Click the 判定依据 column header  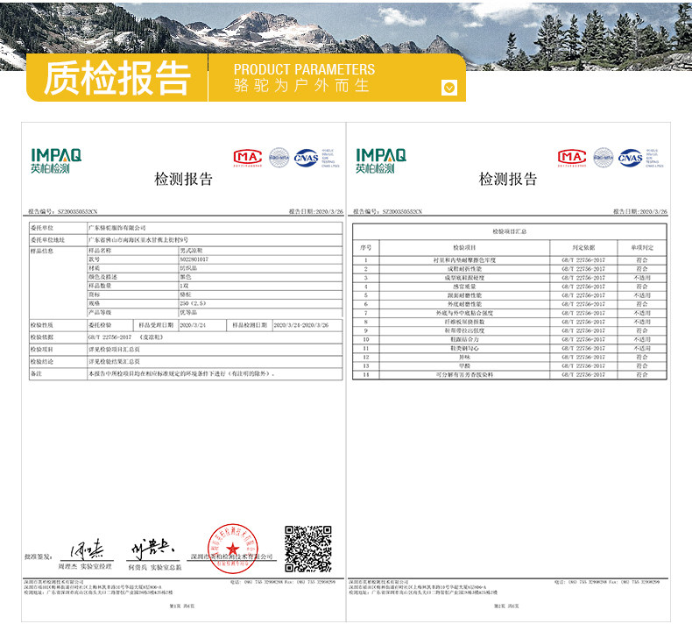(583, 248)
